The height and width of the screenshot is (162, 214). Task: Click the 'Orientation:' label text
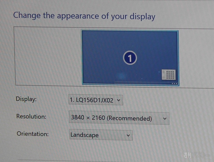pos(32,134)
